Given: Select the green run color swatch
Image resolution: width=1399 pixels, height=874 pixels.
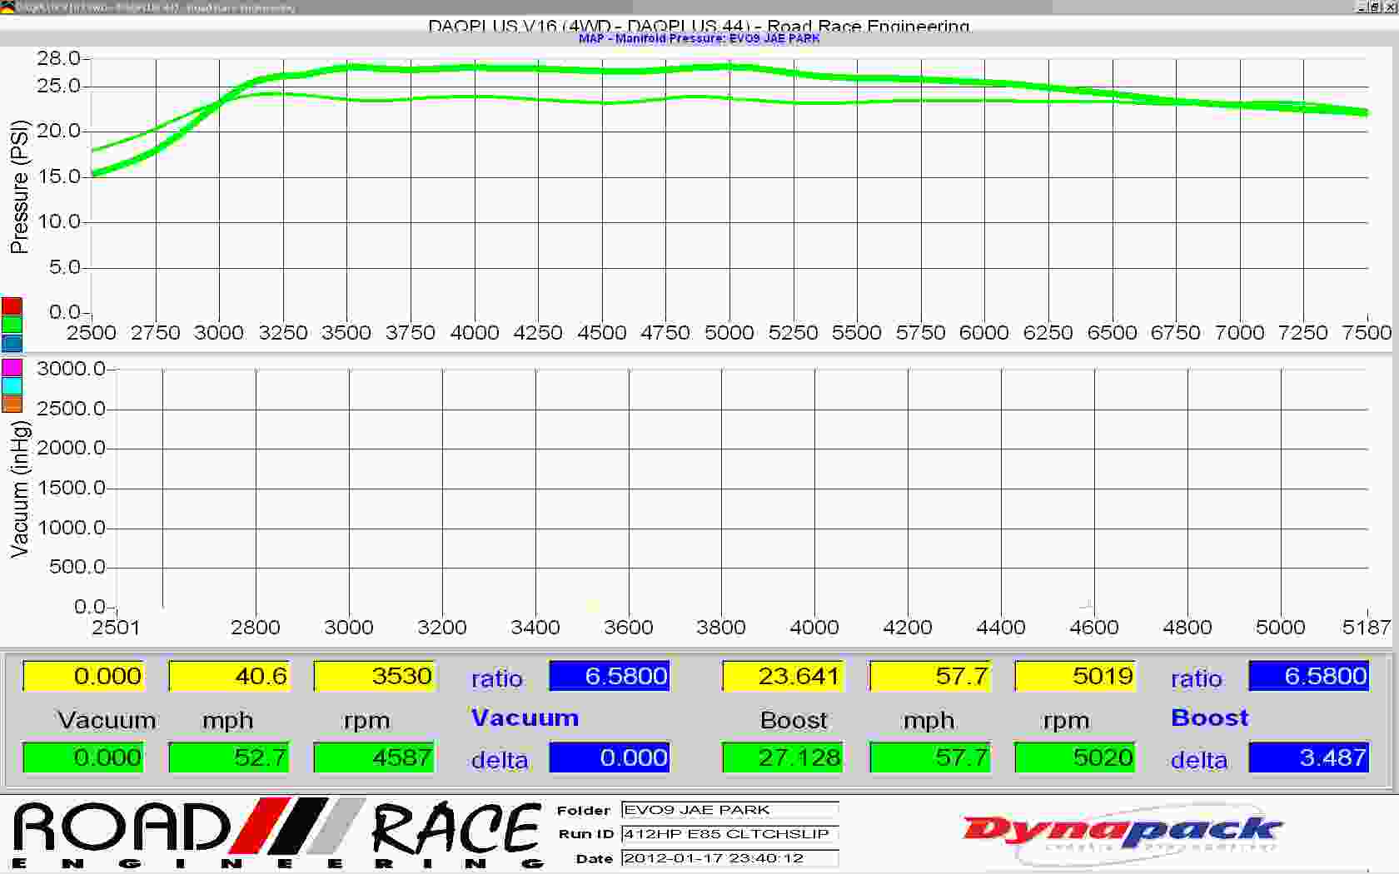Looking at the screenshot, I should [12, 325].
